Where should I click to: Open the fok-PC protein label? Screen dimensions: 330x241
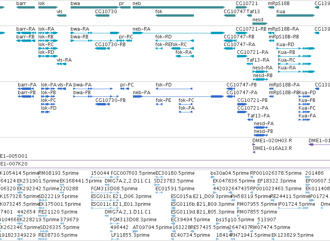[x=186, y=100]
